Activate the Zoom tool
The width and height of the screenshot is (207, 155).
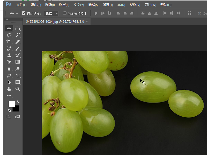point(18,89)
